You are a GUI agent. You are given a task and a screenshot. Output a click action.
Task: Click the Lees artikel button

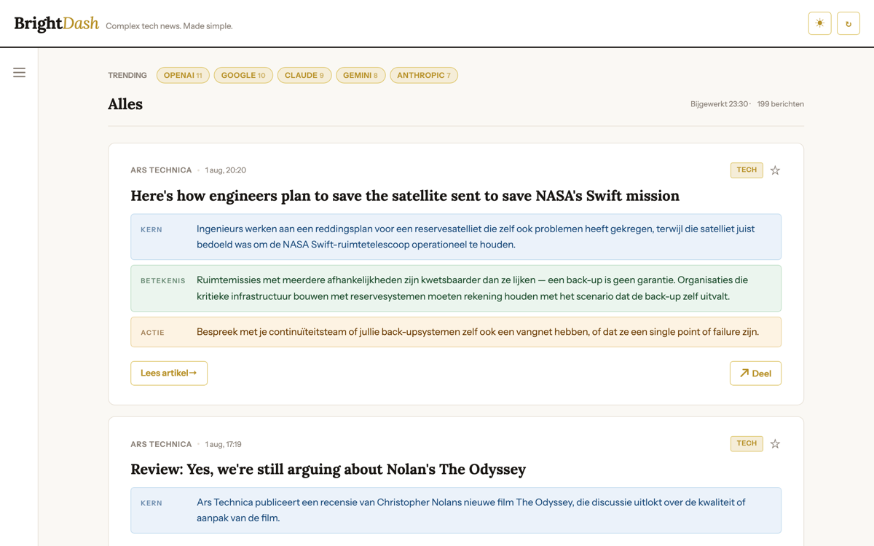pos(169,373)
